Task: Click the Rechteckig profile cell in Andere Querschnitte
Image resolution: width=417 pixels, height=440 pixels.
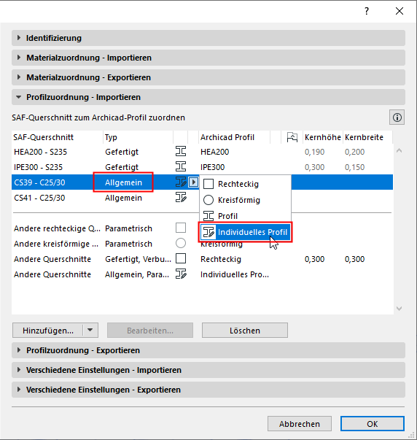Action: click(221, 259)
